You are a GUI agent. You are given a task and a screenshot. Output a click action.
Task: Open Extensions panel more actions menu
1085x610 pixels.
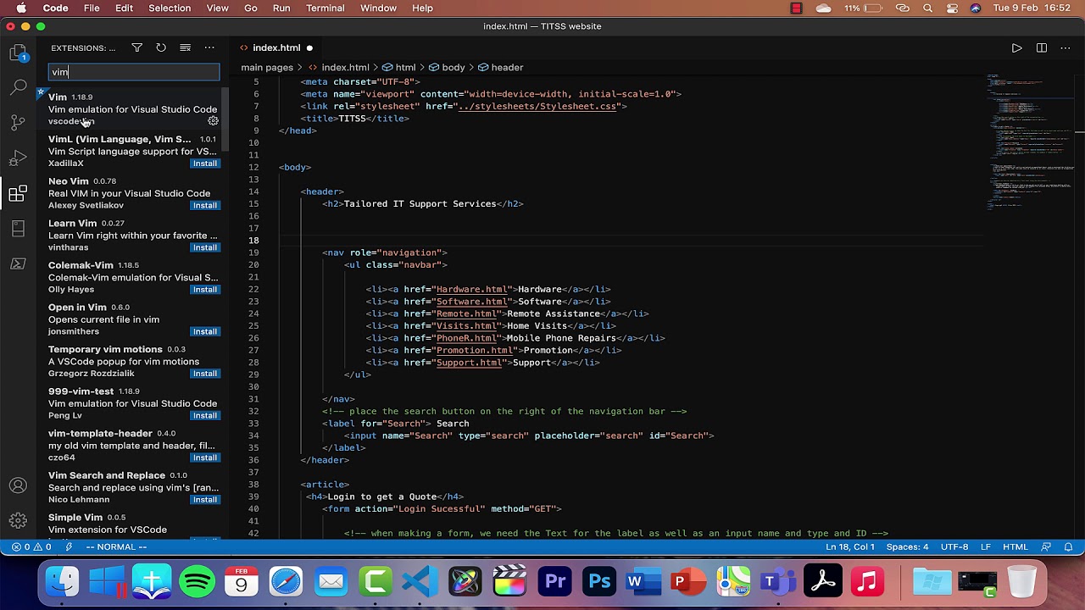tap(209, 48)
